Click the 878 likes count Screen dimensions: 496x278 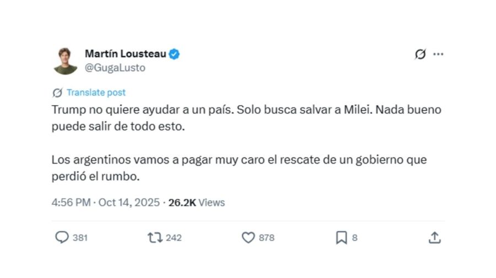coord(267,238)
